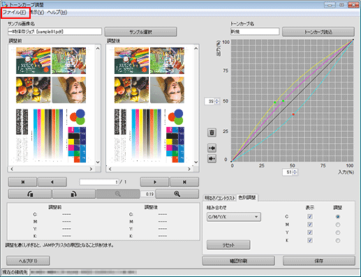Switch to the 明るさ/コントラスト tab
Screen dimensions: 361x277
(220, 198)
